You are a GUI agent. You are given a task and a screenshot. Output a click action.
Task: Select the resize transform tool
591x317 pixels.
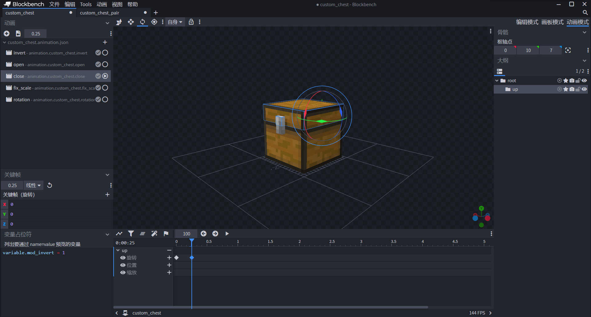pos(119,22)
